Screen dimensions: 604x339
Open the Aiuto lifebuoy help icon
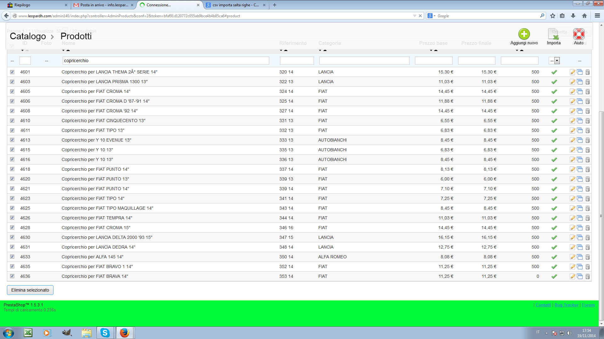[x=579, y=34]
